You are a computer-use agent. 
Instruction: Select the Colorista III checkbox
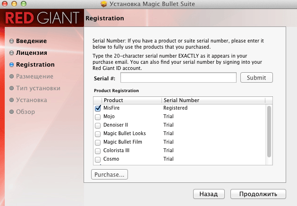click(98, 151)
